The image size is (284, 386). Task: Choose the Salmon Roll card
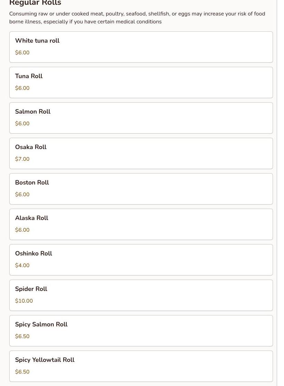point(141,118)
